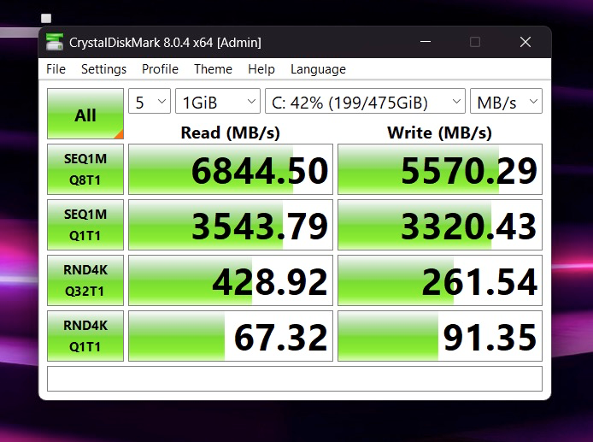The image size is (593, 442).
Task: Expand the test count dropdown showing 5
Action: (x=150, y=101)
